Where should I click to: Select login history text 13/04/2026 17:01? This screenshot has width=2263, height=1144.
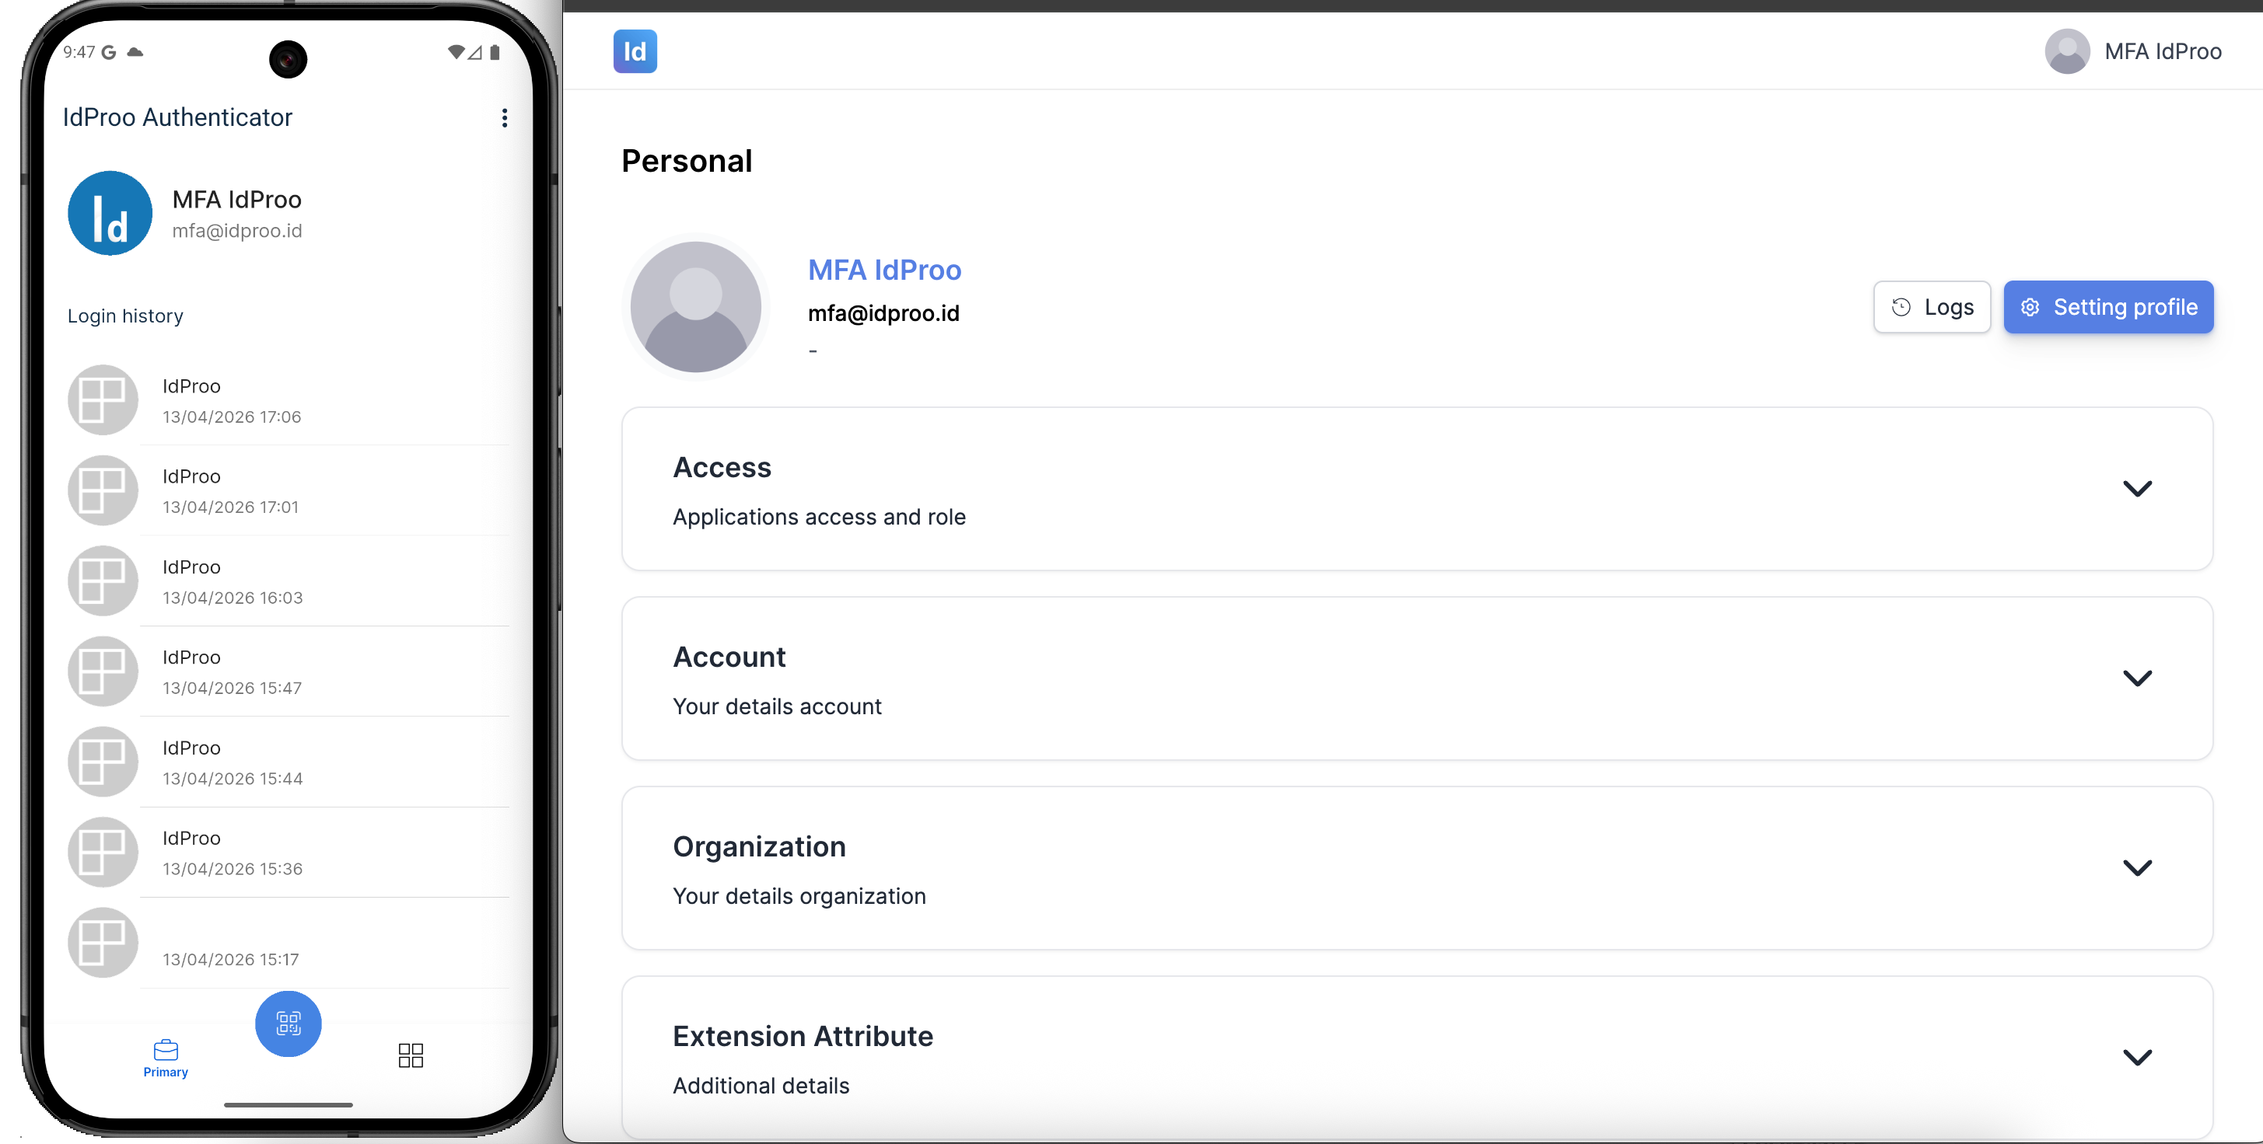tap(230, 507)
